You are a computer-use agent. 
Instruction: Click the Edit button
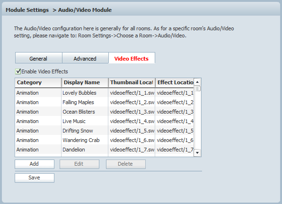pos(79,164)
